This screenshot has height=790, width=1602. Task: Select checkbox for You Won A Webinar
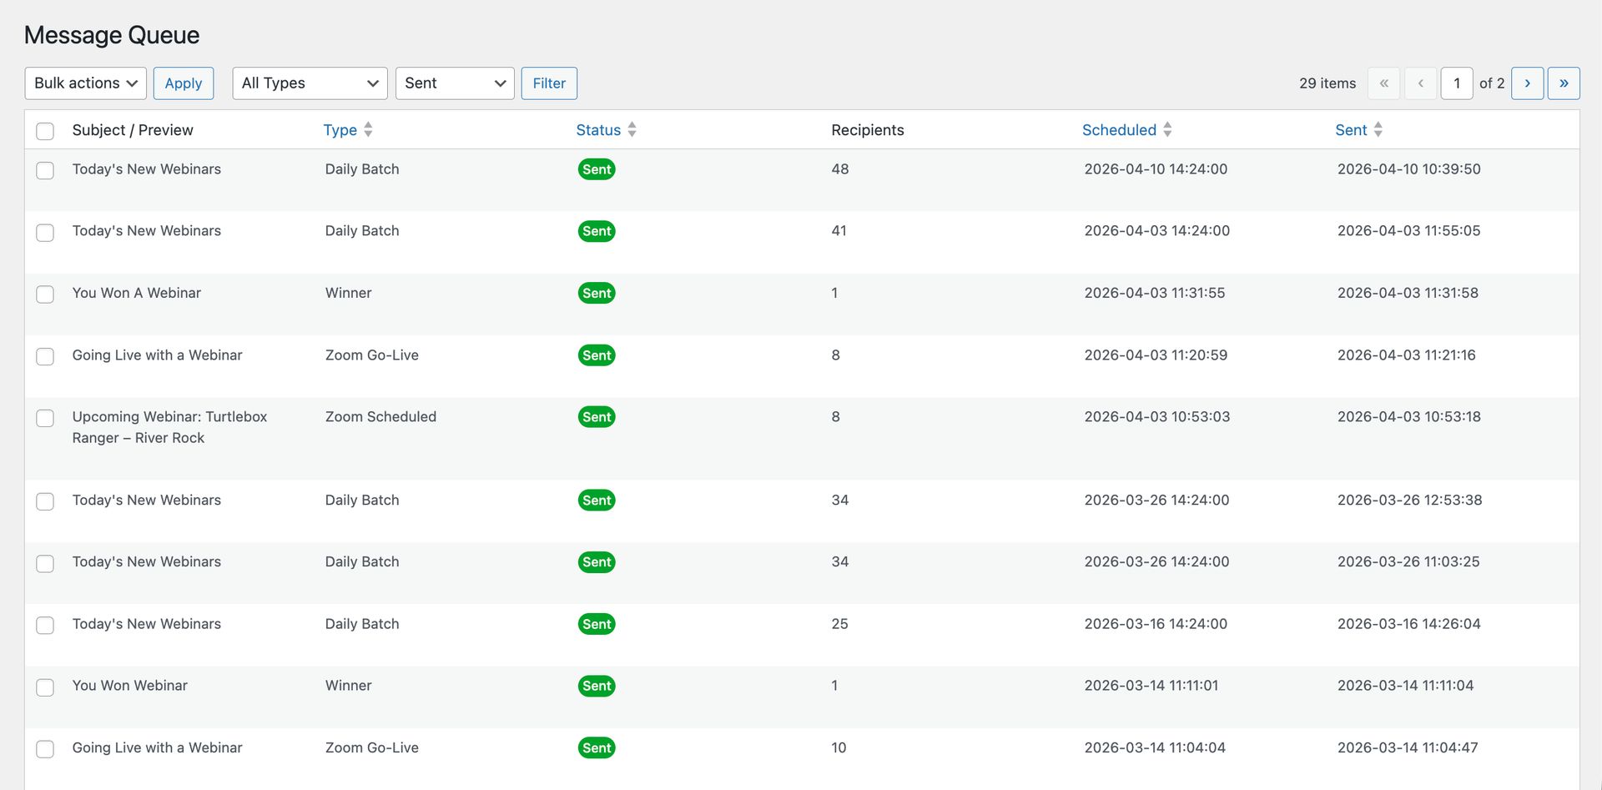pyautogui.click(x=45, y=294)
